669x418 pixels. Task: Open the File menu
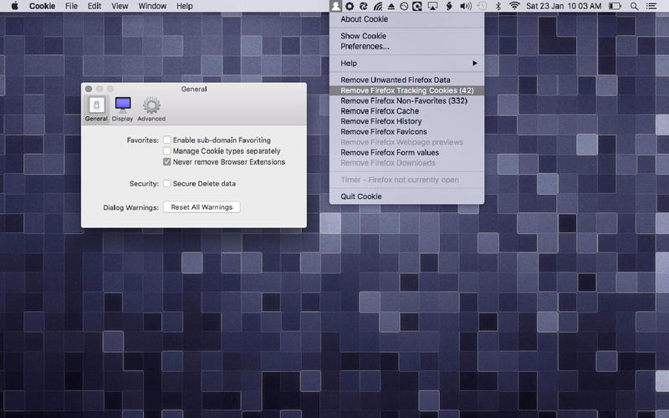[71, 6]
